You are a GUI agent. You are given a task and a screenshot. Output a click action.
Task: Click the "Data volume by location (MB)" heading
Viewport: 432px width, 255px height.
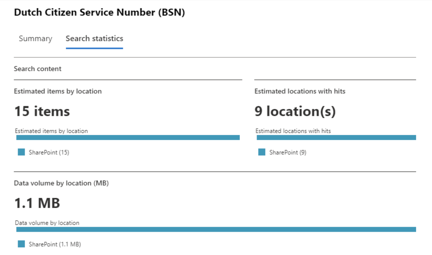pos(61,183)
